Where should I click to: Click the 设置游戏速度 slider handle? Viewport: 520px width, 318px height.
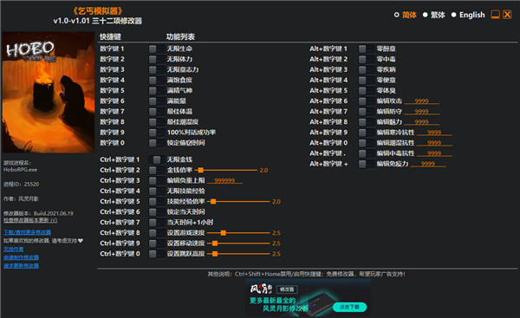[x=224, y=233]
